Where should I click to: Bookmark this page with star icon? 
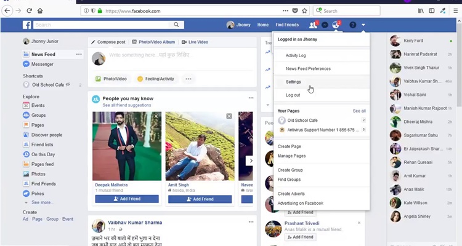(304, 11)
